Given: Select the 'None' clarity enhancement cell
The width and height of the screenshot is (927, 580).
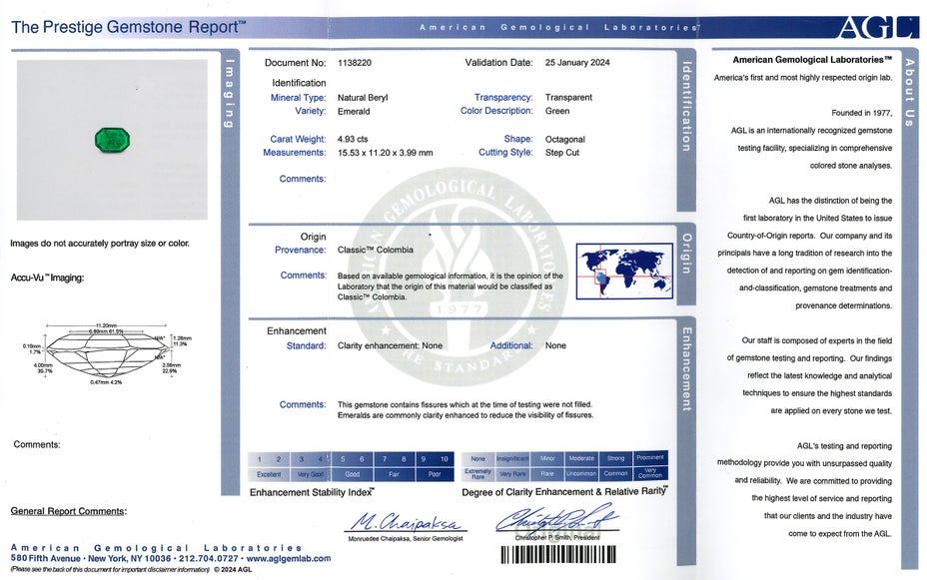Looking at the screenshot, I should click(x=477, y=458).
